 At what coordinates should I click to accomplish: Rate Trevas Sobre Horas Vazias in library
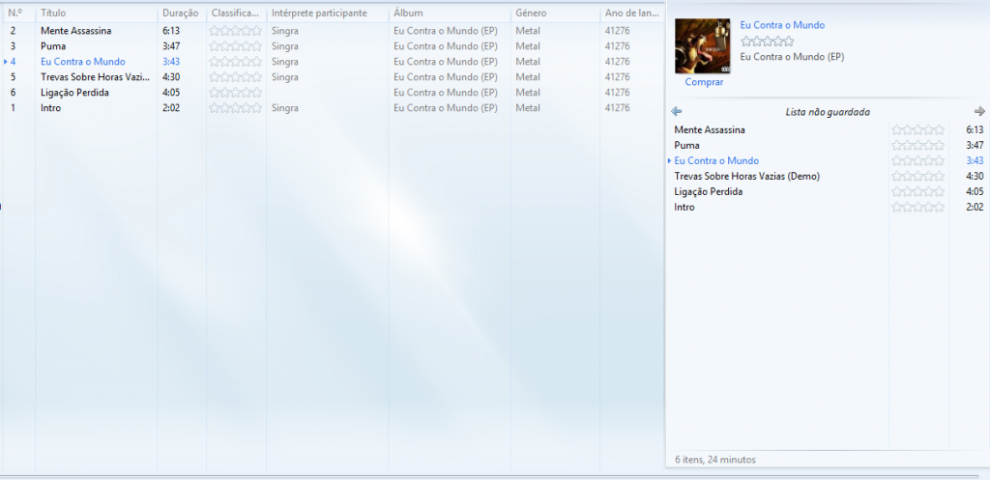click(x=235, y=77)
